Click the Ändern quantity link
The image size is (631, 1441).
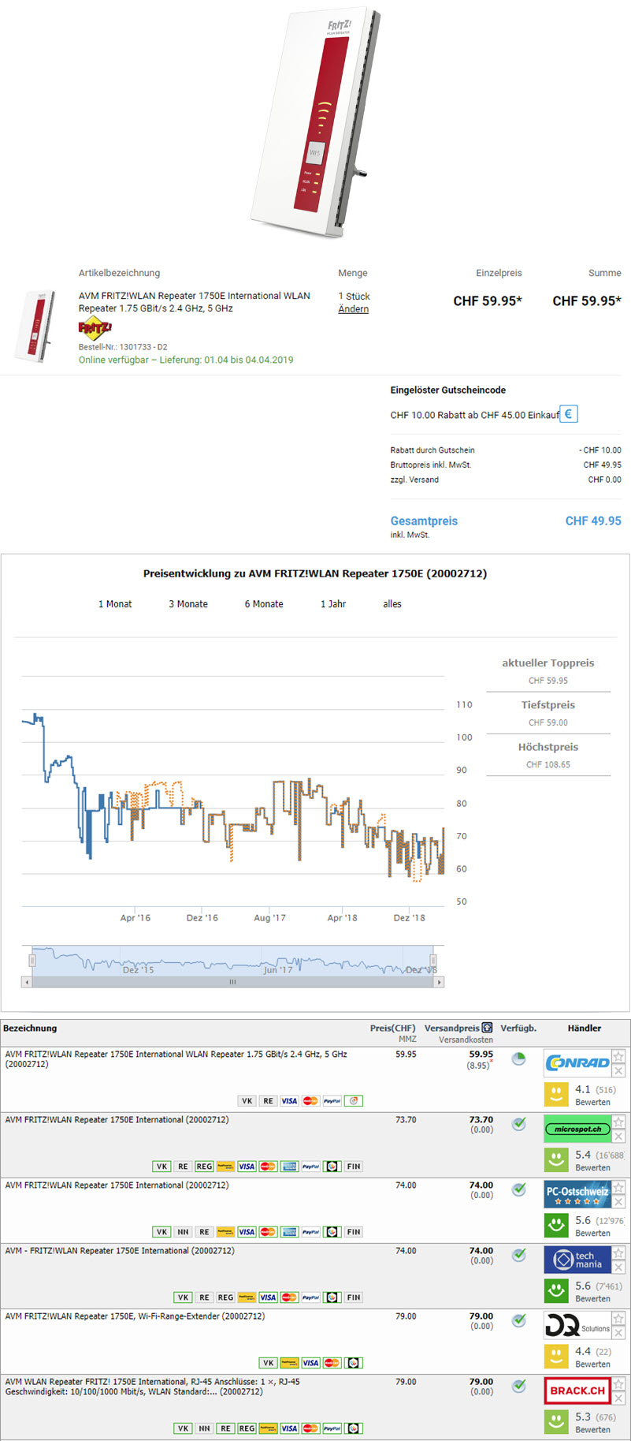(353, 309)
